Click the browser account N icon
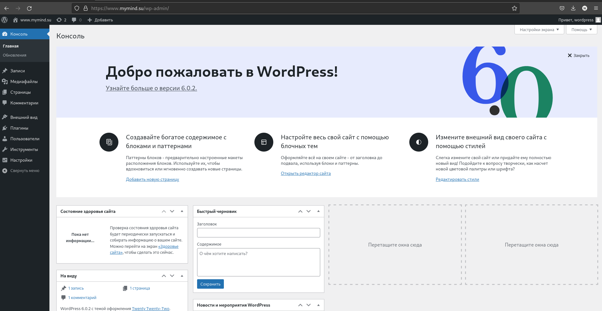Image resolution: width=602 pixels, height=311 pixels. [x=585, y=8]
